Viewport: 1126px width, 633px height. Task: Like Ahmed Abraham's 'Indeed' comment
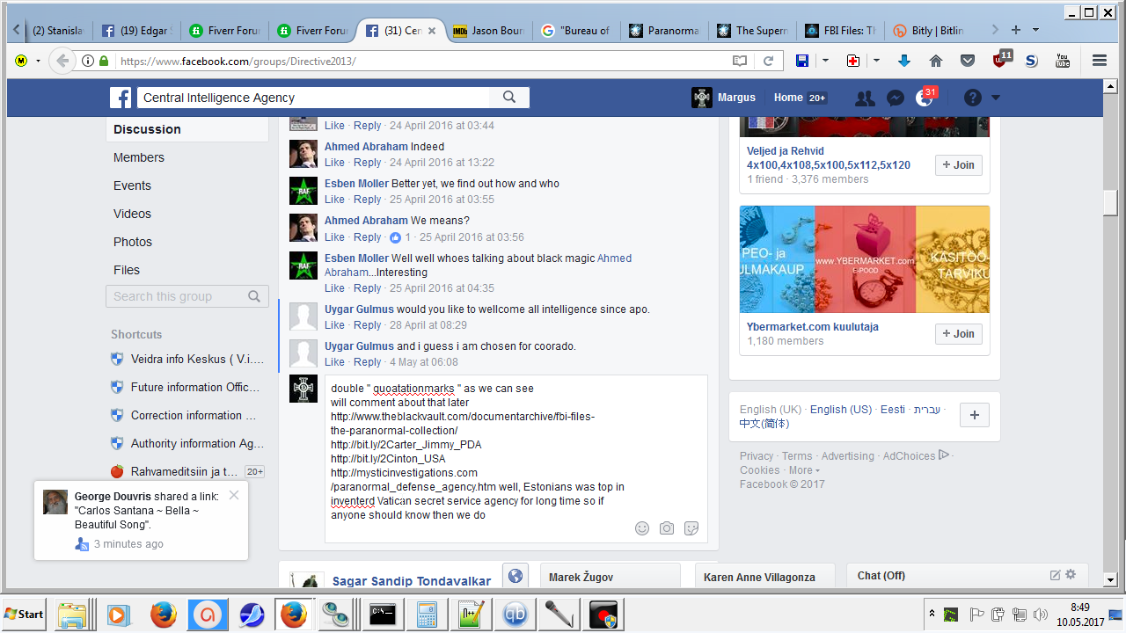click(x=334, y=163)
